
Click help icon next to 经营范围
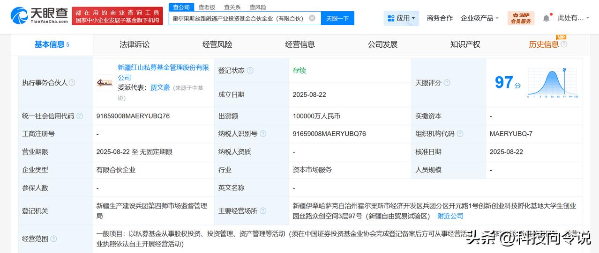coord(53,239)
